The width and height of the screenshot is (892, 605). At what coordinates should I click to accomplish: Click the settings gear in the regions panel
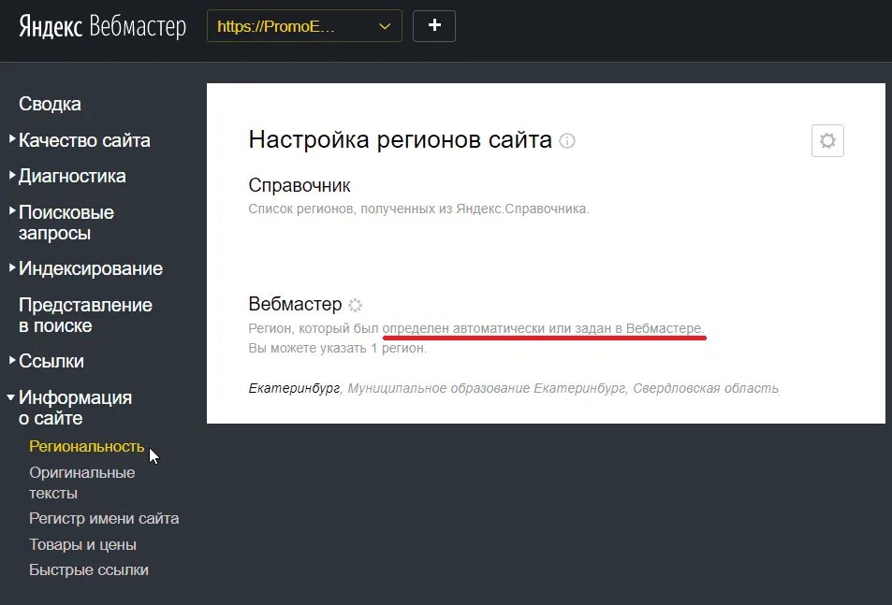(x=826, y=140)
